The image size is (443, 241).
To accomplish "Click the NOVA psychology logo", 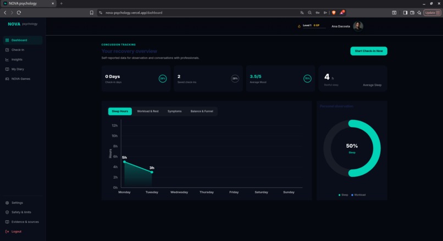I will coord(23,24).
